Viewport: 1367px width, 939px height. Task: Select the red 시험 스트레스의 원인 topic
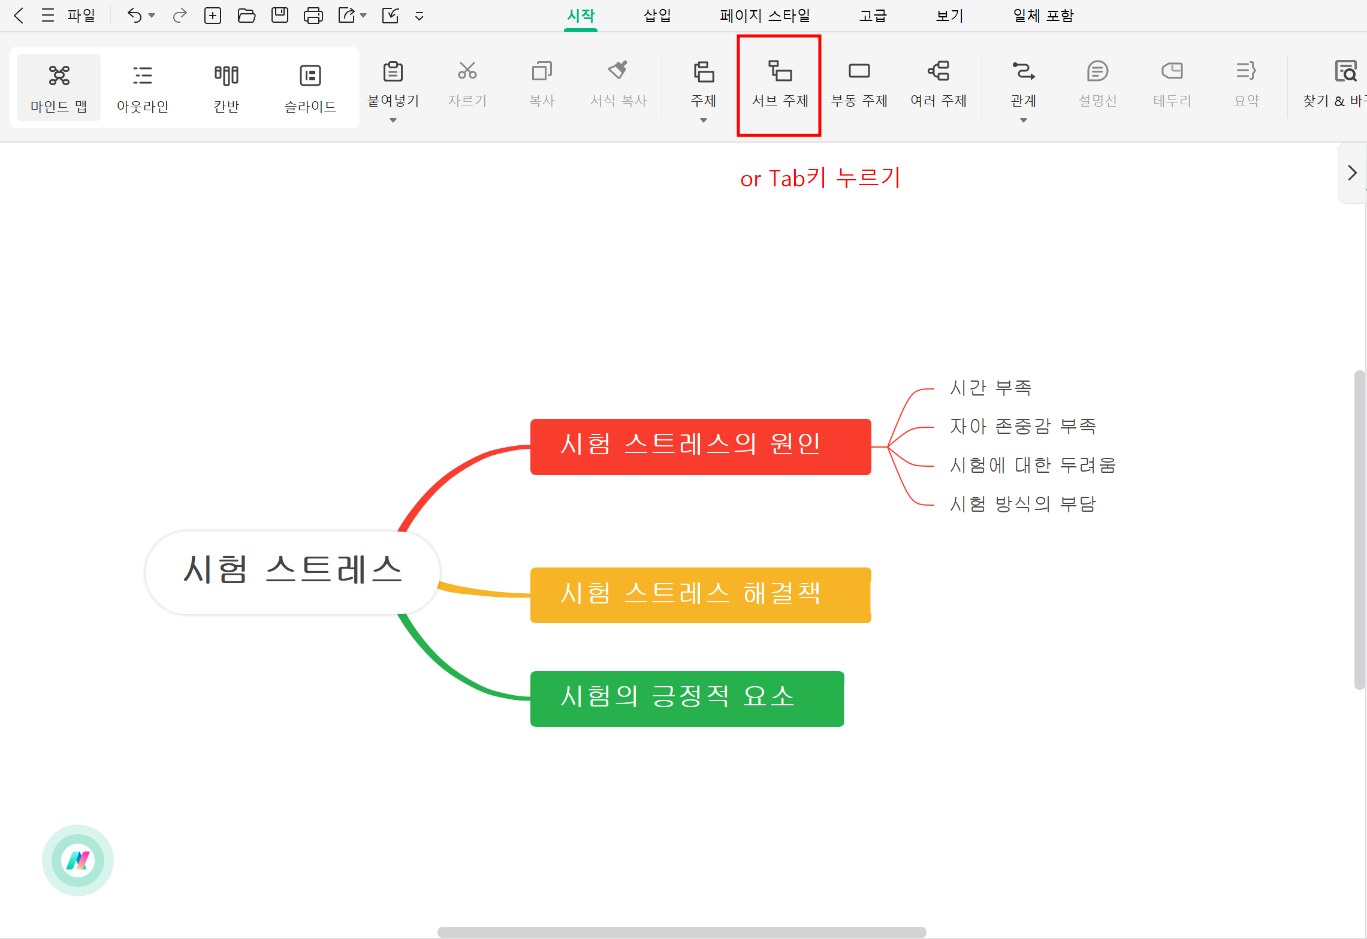(701, 447)
